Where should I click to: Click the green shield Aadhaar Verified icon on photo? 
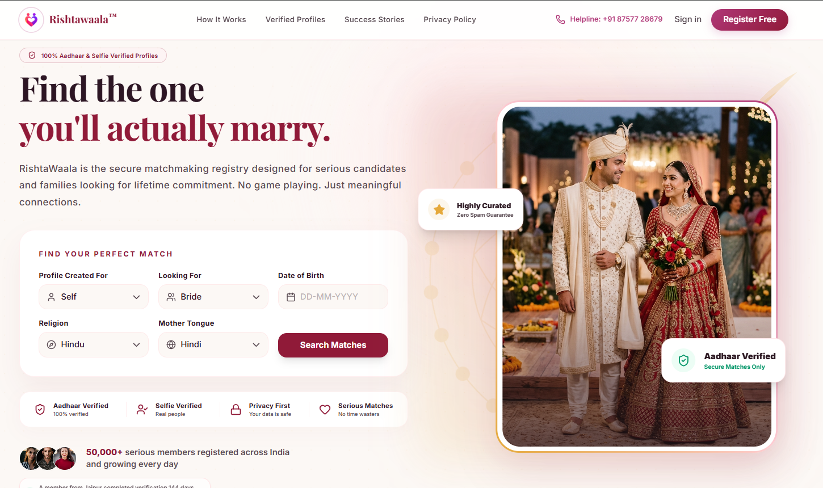point(683,360)
